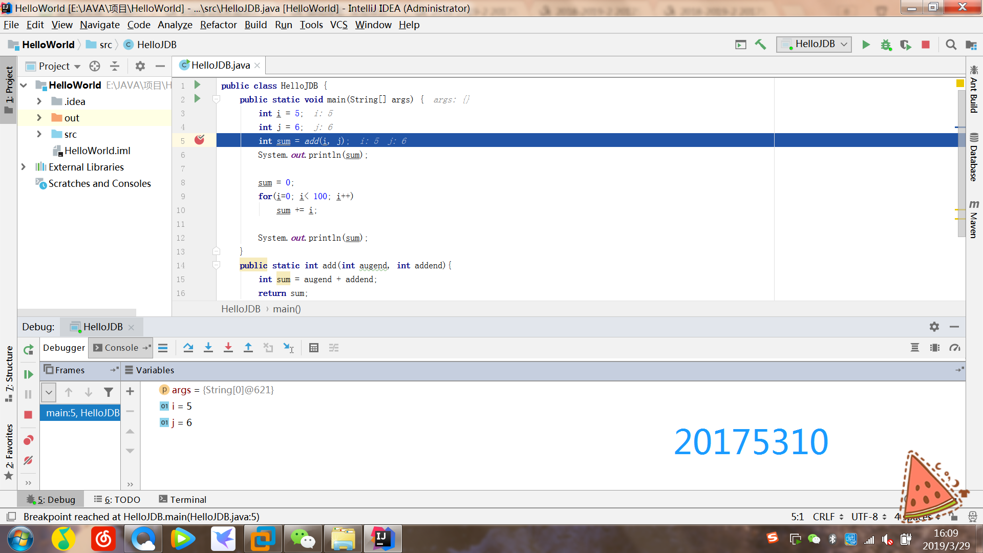Screen dimensions: 983x553
Task: Close the HelloJDB.java editor tab
Action: click(x=257, y=65)
